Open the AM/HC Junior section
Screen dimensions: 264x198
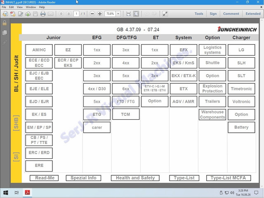(x=39, y=50)
